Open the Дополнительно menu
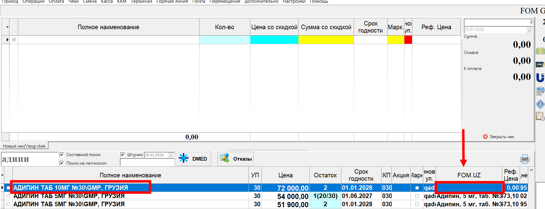The image size is (545, 209). [261, 2]
